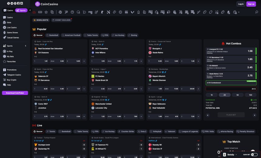Collapse the left sidebar arrow
Screen dimensions: 261x158
30,10
